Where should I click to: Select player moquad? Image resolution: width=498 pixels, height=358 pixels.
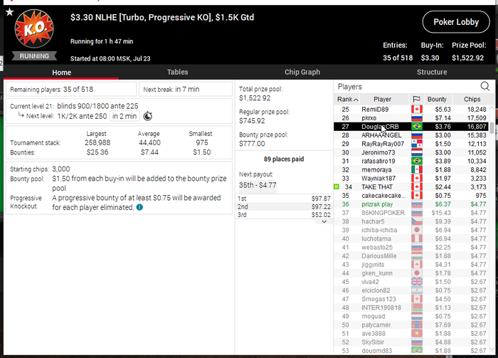(x=373, y=317)
